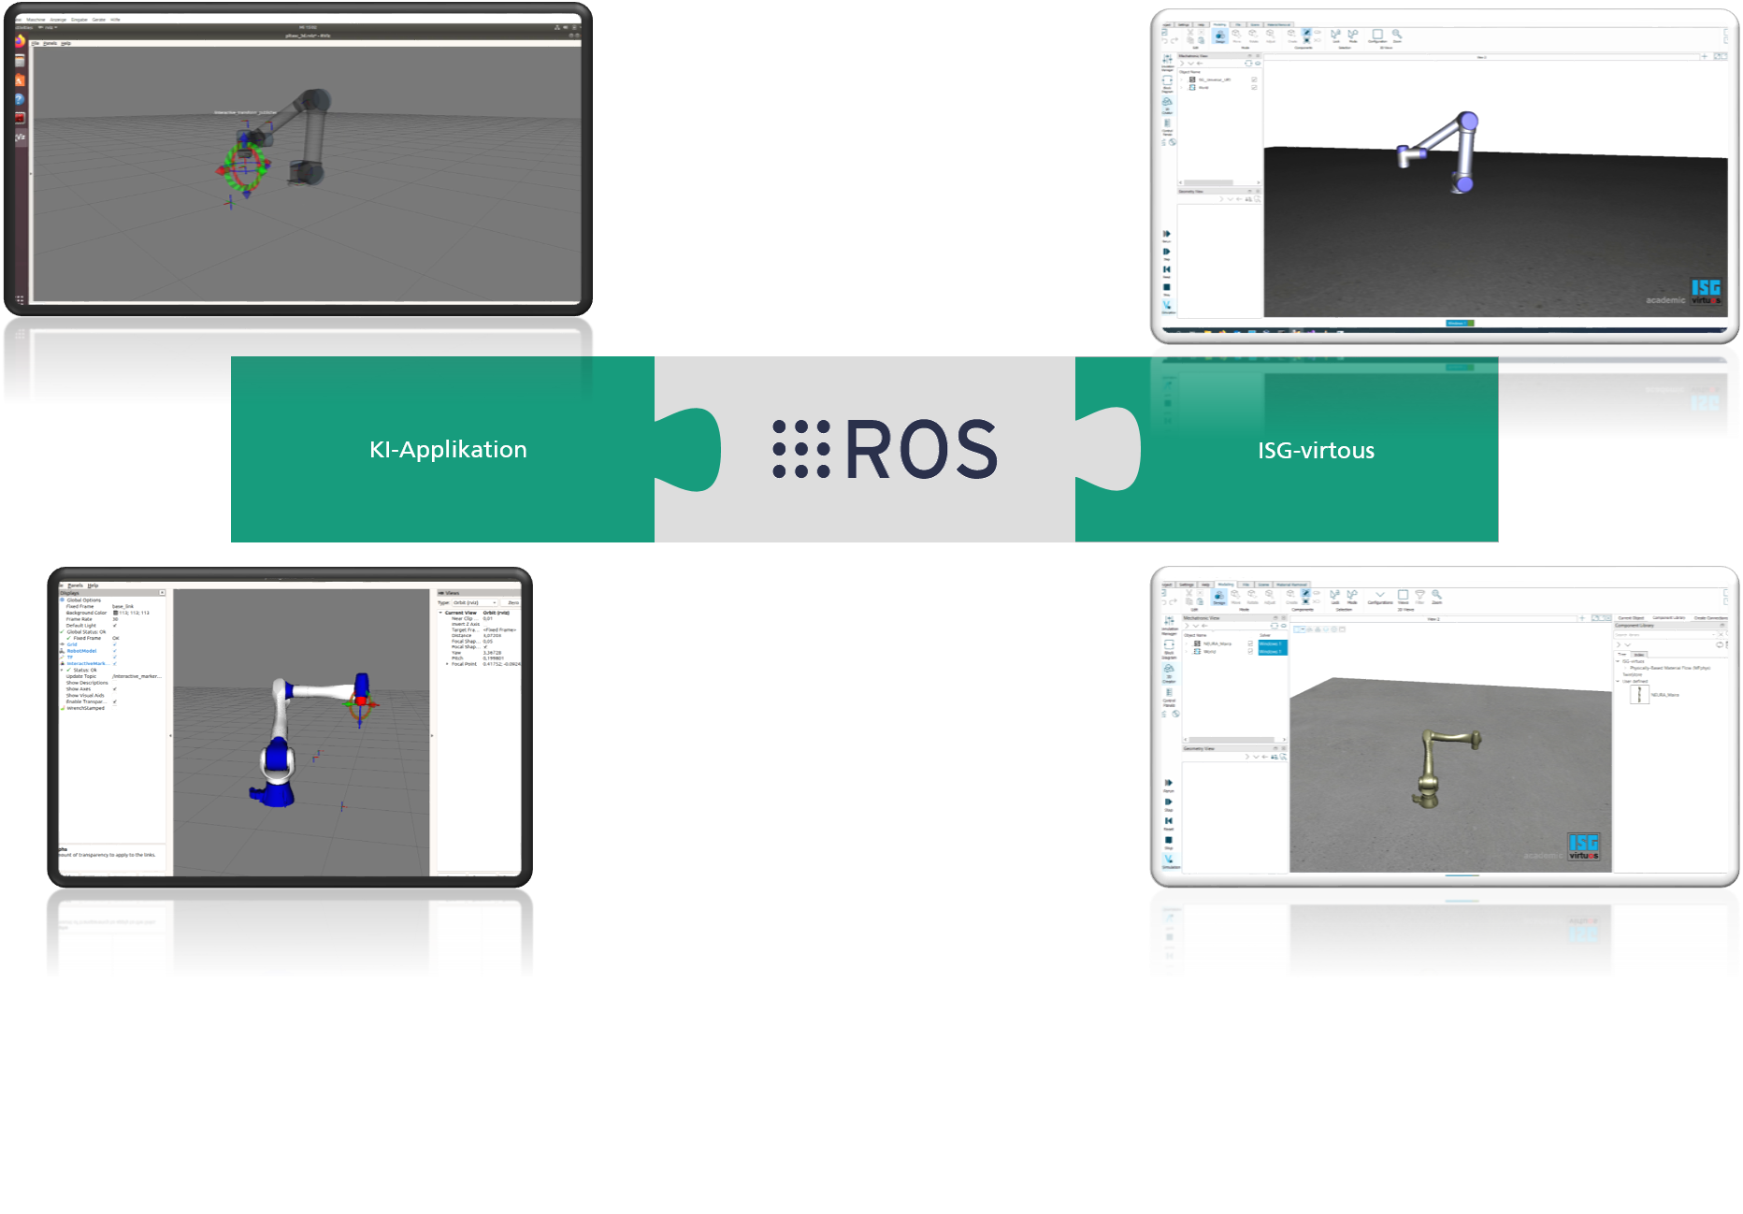Open Solver dropdown for NEURA_Maira row

[x=1273, y=643]
